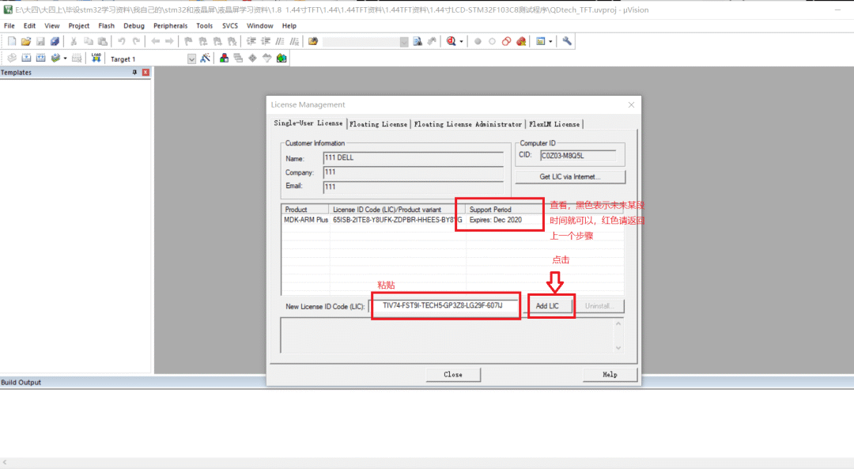
Task: Select the Single-User License tab
Action: point(308,123)
